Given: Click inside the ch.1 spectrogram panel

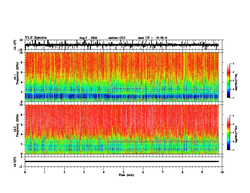Looking at the screenshot, I should pos(122,77).
